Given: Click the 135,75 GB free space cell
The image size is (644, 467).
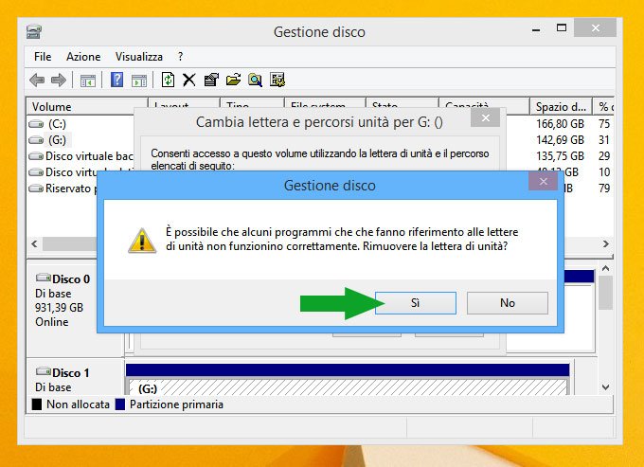Looking at the screenshot, I should point(560,156).
